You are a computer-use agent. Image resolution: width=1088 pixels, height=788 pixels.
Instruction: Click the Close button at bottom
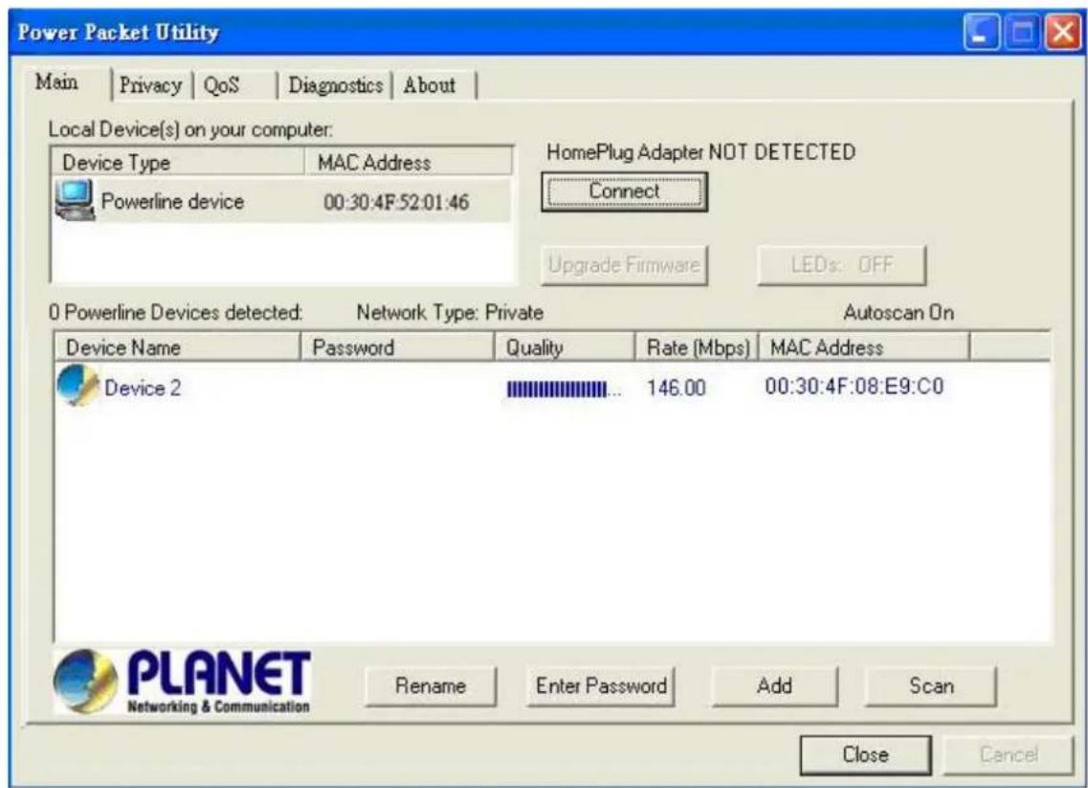pos(865,754)
